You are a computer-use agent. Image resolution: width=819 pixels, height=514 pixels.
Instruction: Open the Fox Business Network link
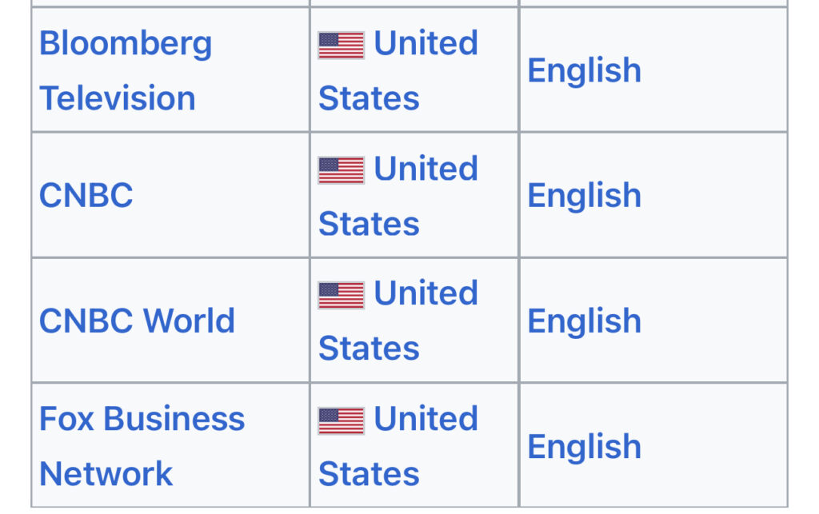[142, 446]
